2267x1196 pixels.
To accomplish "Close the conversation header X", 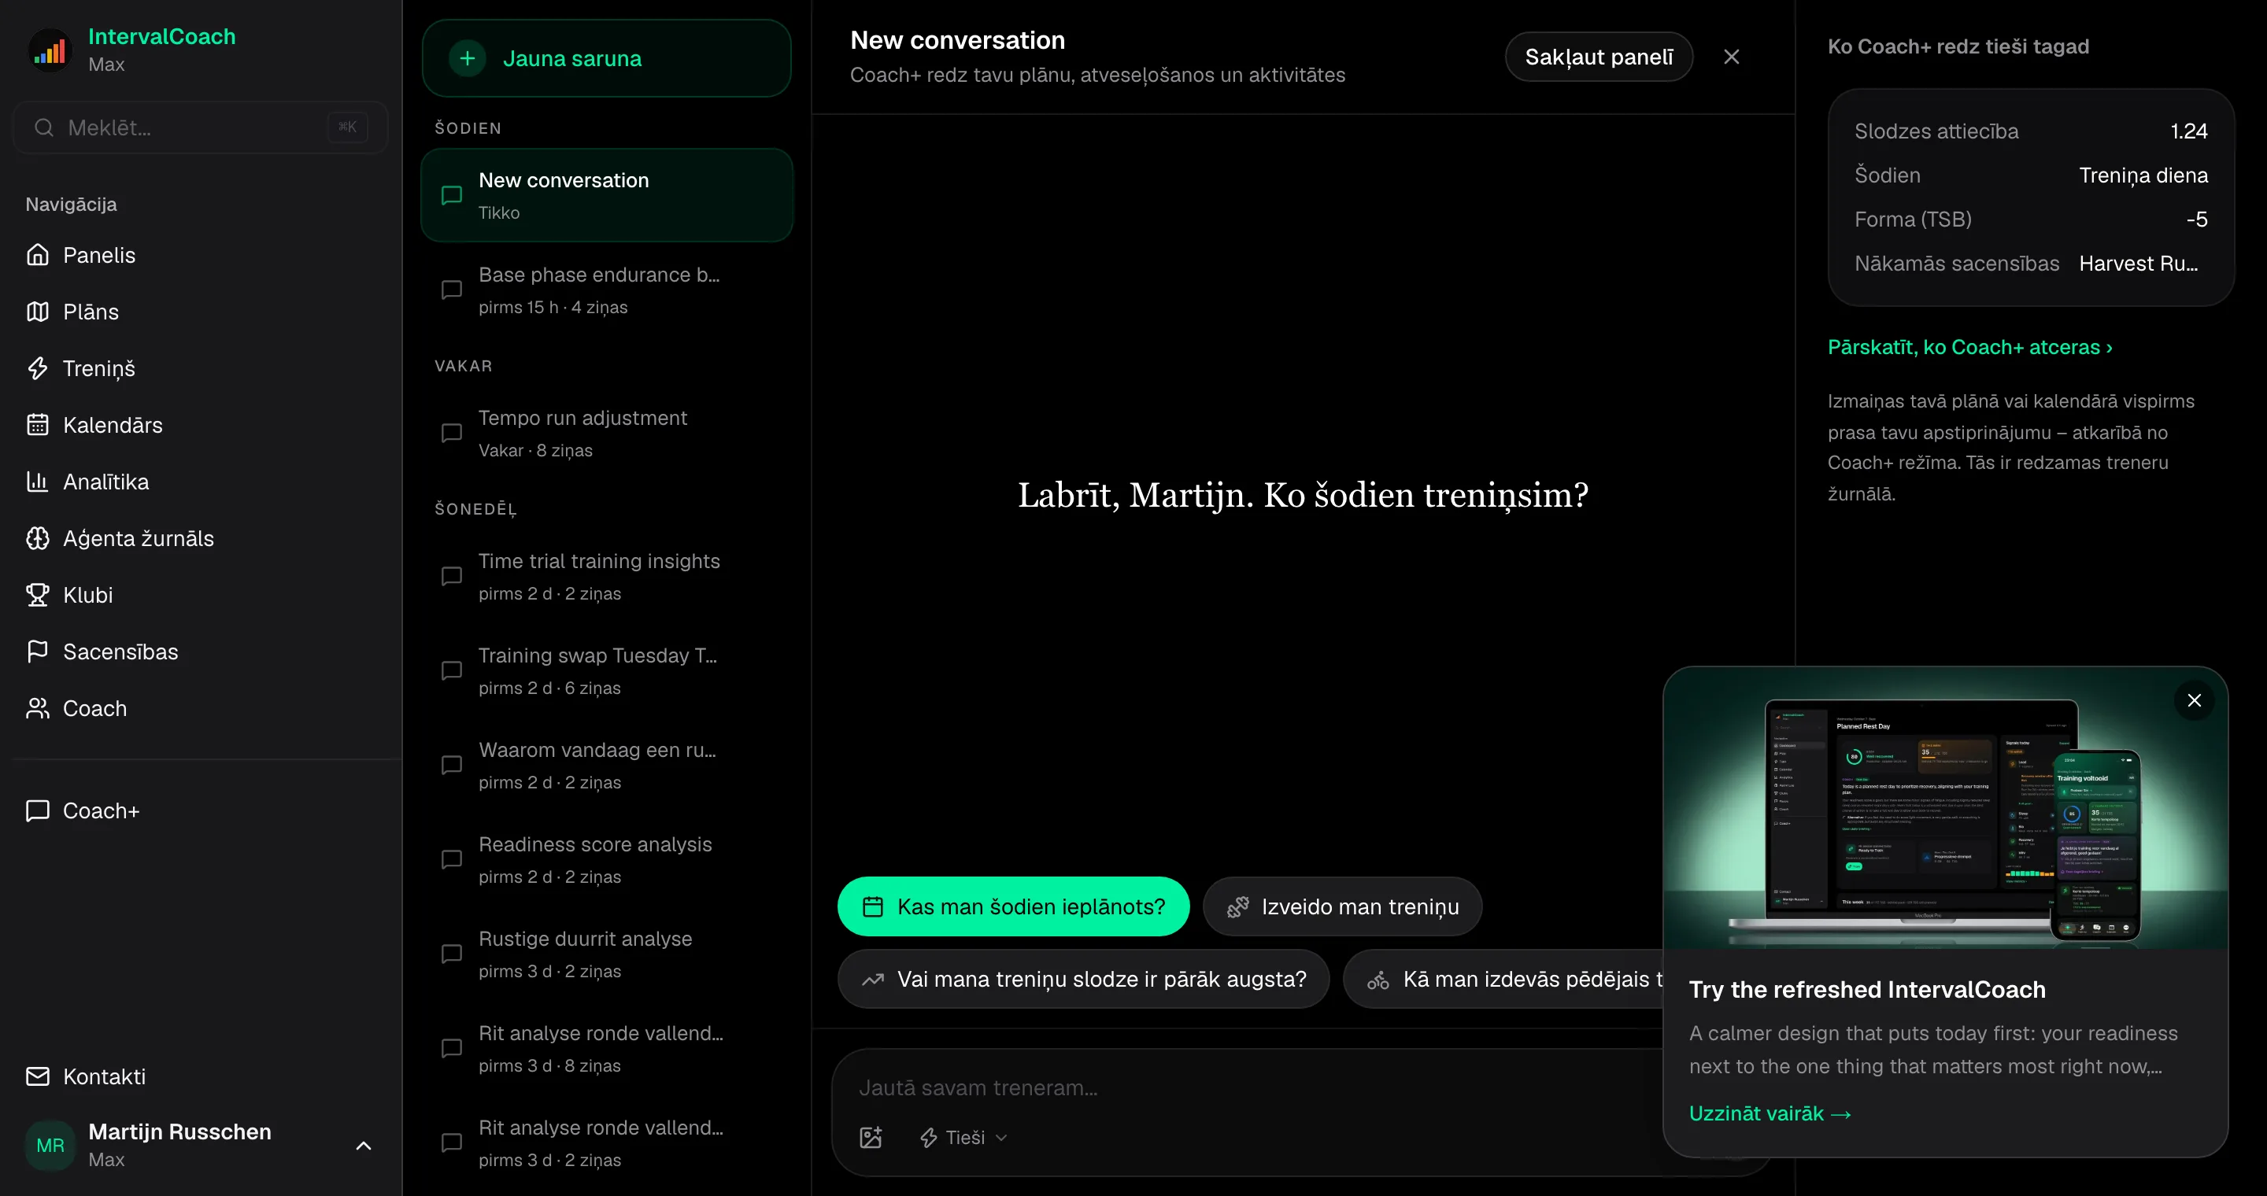I will pyautogui.click(x=1731, y=57).
